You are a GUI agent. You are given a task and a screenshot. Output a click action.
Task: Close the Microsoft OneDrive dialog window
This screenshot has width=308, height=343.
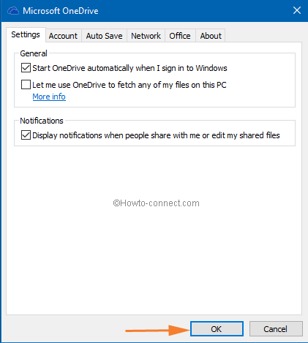tap(297, 10)
